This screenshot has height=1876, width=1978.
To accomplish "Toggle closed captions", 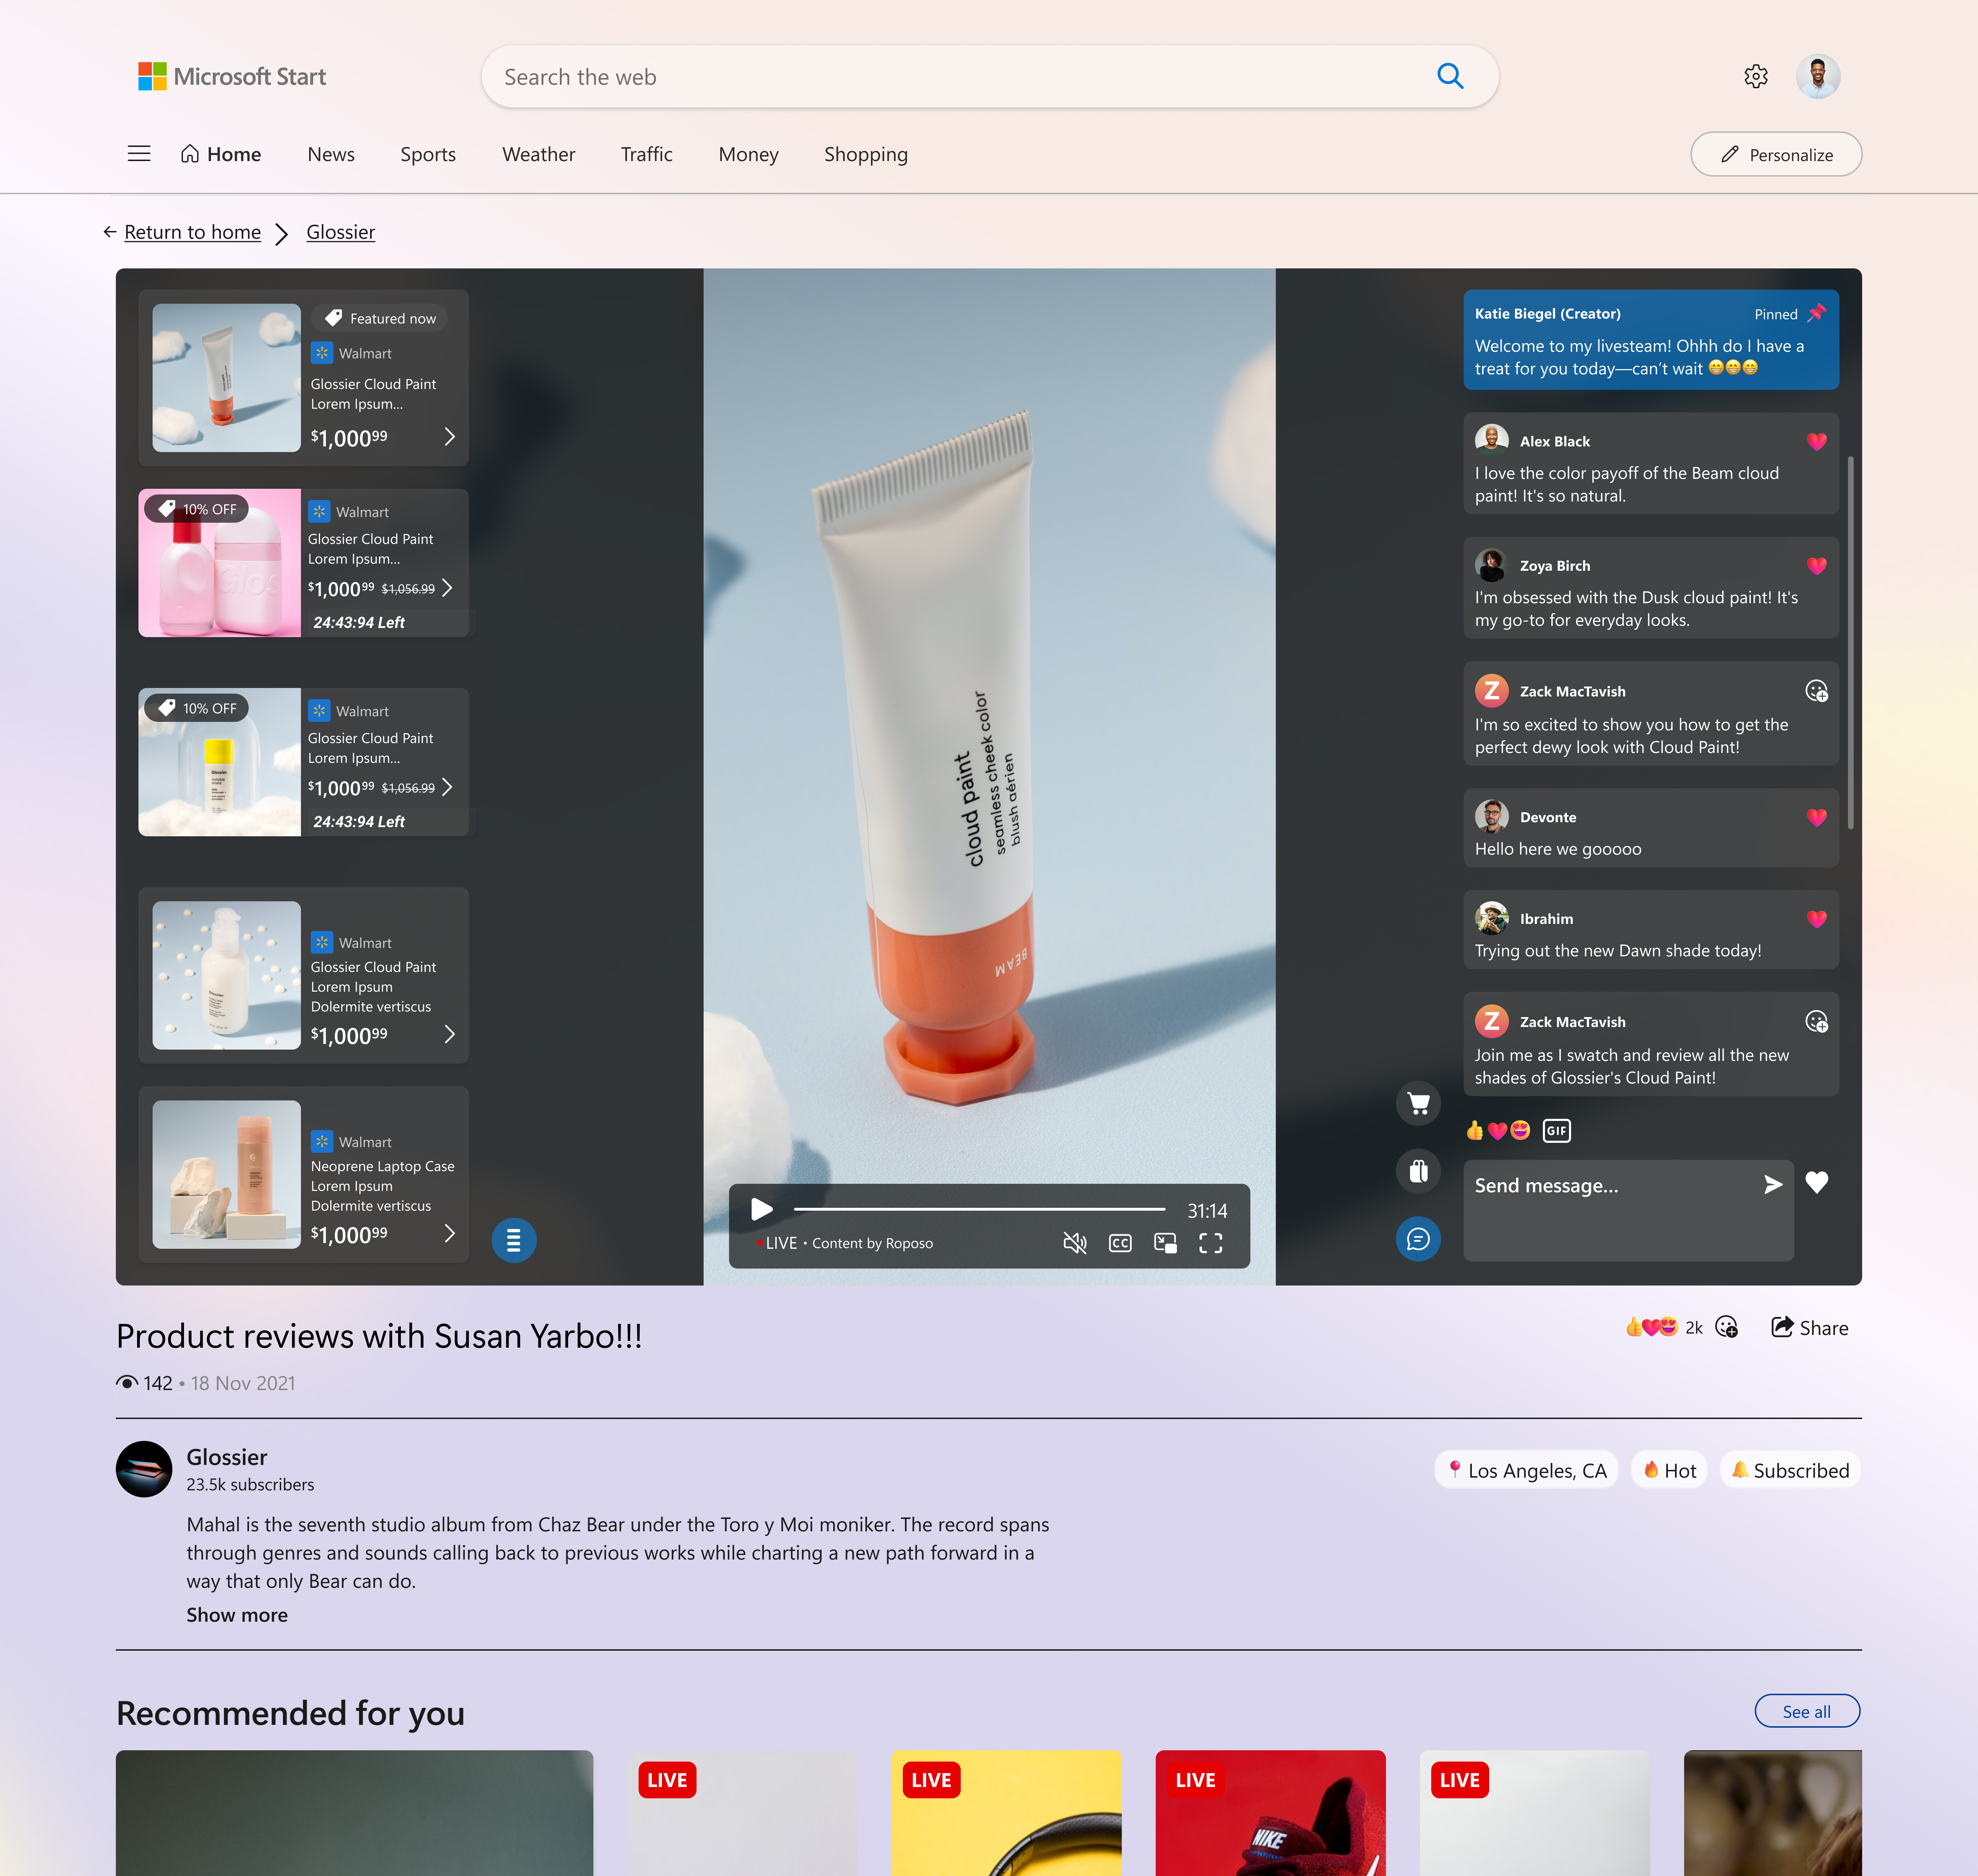I will (1120, 1243).
